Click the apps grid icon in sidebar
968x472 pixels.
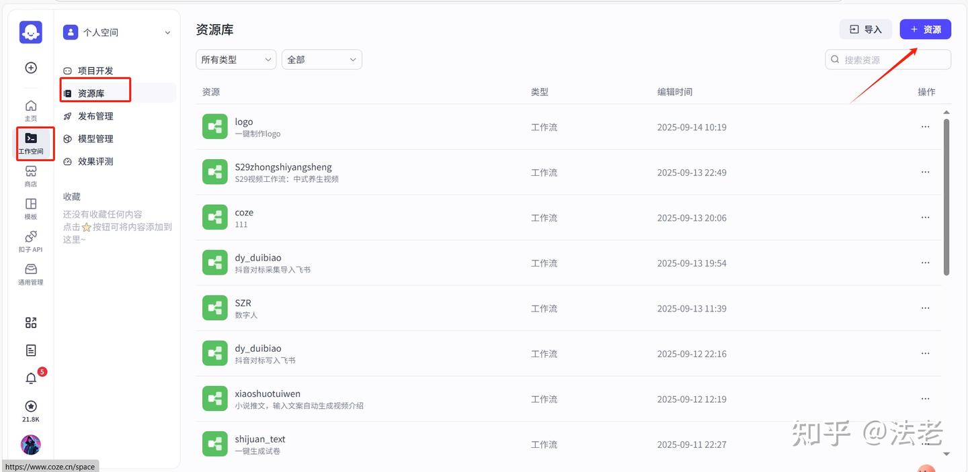pos(31,323)
